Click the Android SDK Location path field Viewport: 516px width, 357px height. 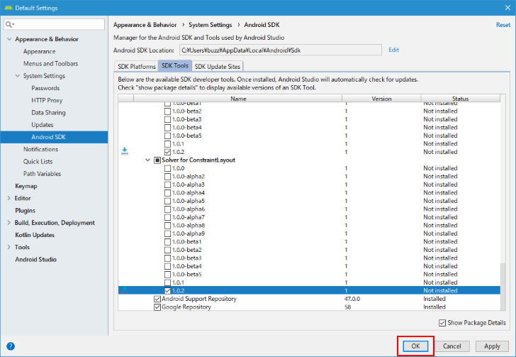[281, 50]
